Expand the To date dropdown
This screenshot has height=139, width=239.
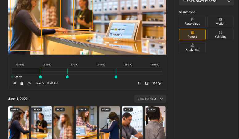click(206, 2)
